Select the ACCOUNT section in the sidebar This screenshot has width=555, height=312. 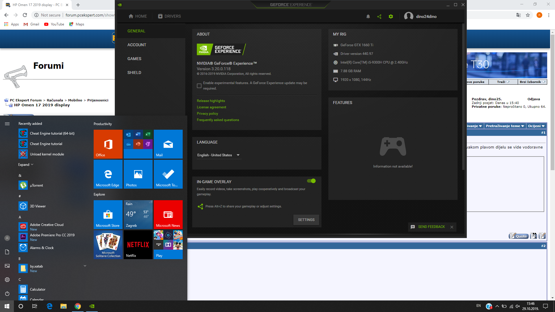coord(137,45)
